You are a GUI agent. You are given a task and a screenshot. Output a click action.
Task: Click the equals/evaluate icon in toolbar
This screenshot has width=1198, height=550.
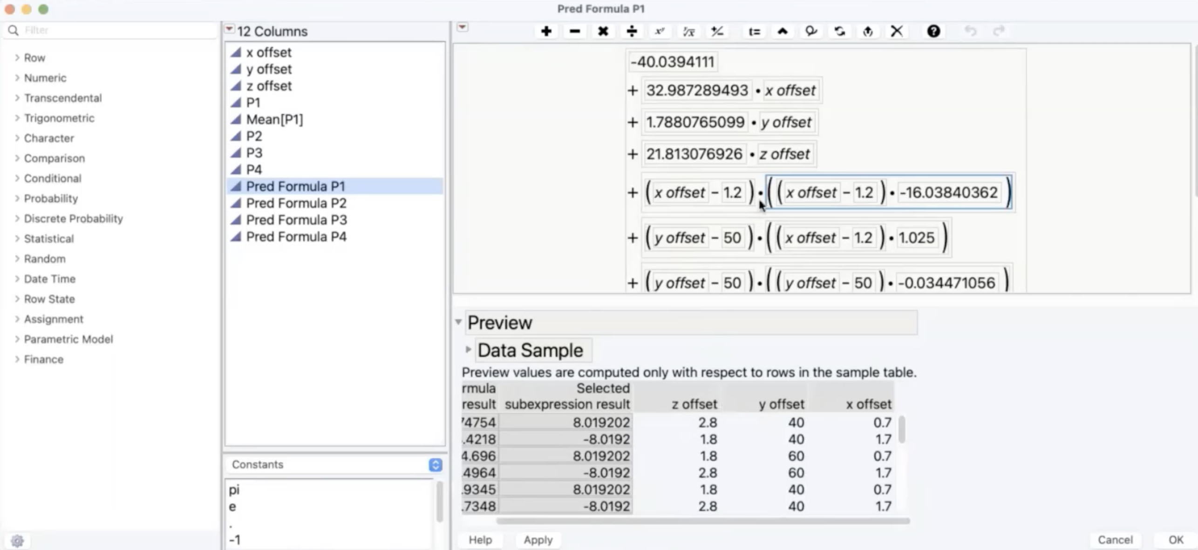tap(753, 31)
